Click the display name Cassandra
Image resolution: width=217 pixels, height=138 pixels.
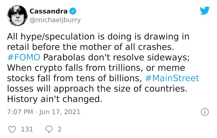coord(49,12)
